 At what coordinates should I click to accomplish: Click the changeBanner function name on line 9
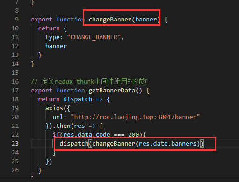pos(110,20)
